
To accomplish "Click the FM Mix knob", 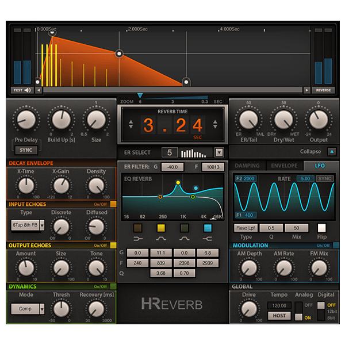I will (x=319, y=268).
